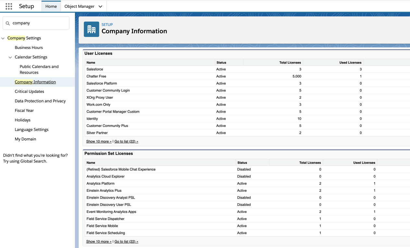Click the Salesforce user license row name
The width and height of the screenshot is (410, 248).
click(95, 69)
